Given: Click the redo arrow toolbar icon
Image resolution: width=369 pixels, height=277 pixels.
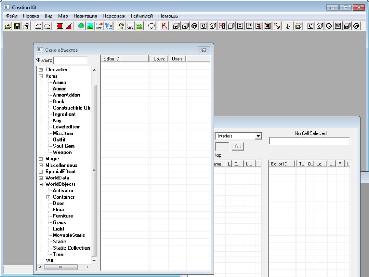Looking at the screenshot, I should tap(48, 26).
